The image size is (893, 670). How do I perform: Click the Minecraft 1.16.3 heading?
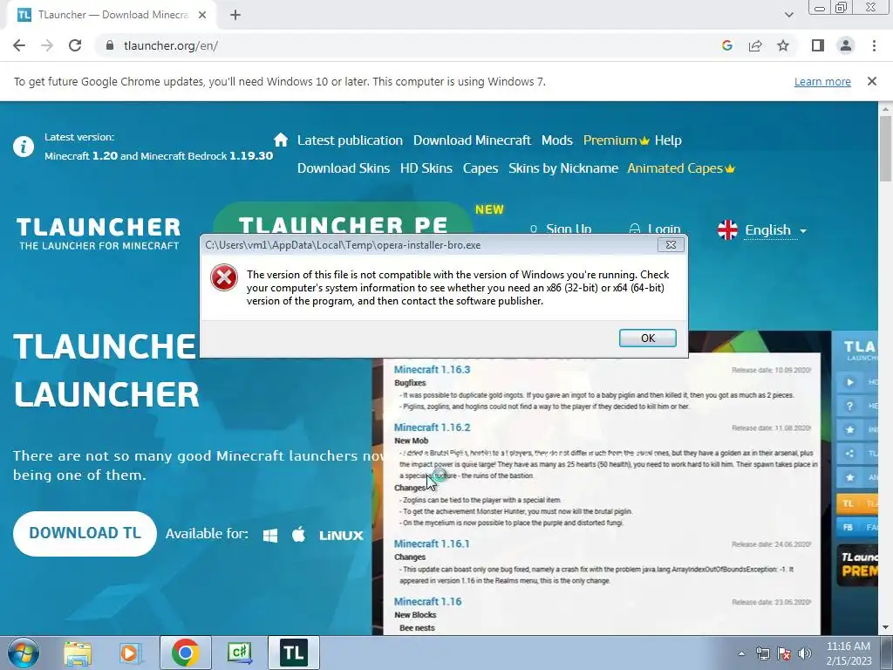click(433, 369)
